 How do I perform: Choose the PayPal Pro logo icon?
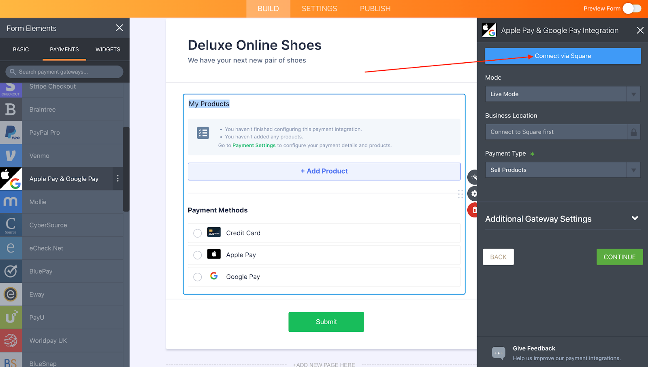pyautogui.click(x=11, y=132)
